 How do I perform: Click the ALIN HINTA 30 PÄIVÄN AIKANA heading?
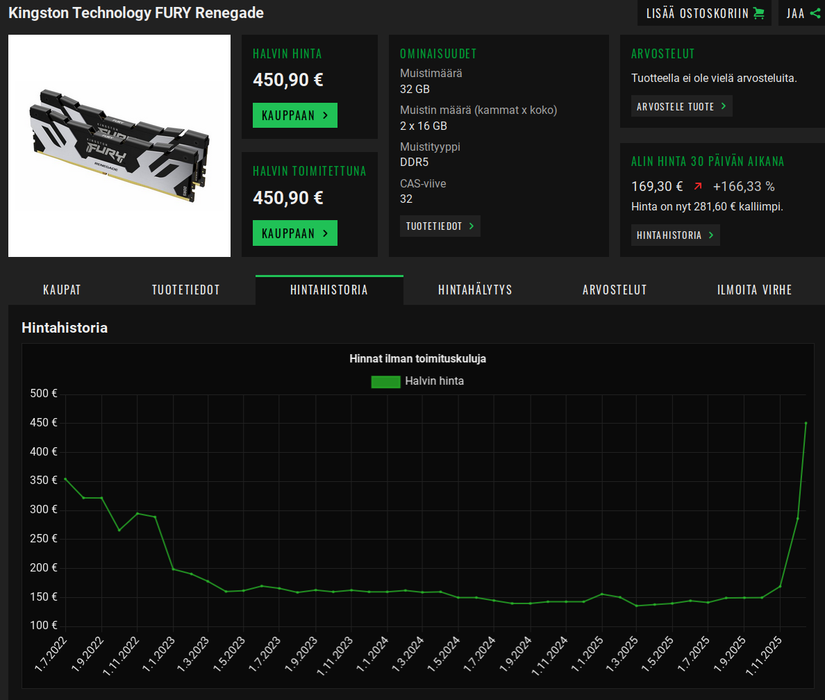pyautogui.click(x=708, y=161)
